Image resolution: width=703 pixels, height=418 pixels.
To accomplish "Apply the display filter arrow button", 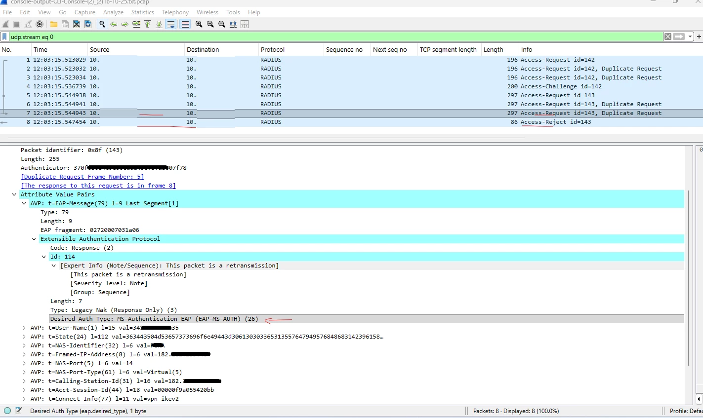I will (679, 37).
